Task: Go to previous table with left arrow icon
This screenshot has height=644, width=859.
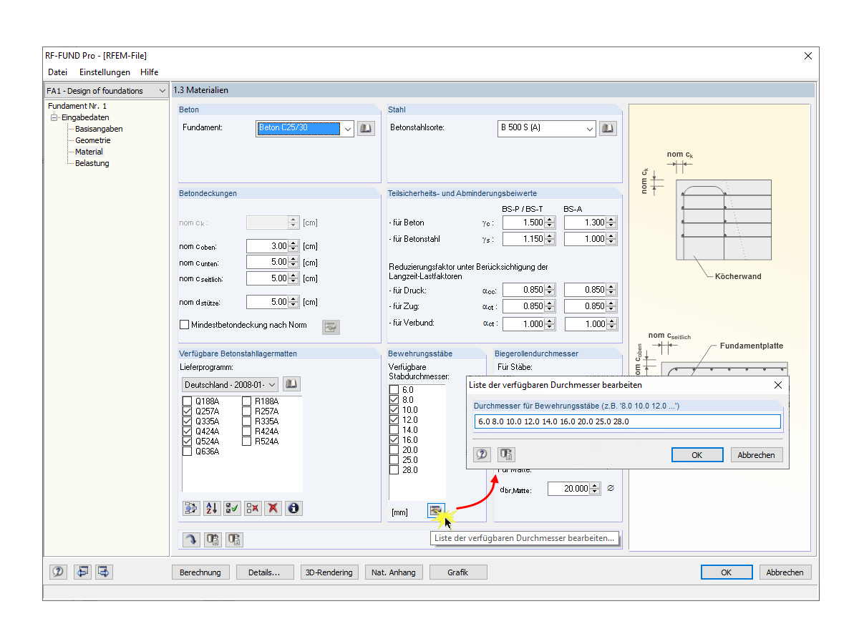Action: (83, 572)
